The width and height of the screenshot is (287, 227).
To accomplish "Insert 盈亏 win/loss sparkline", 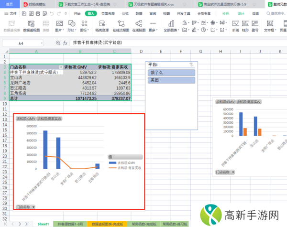I will click(x=255, y=26).
